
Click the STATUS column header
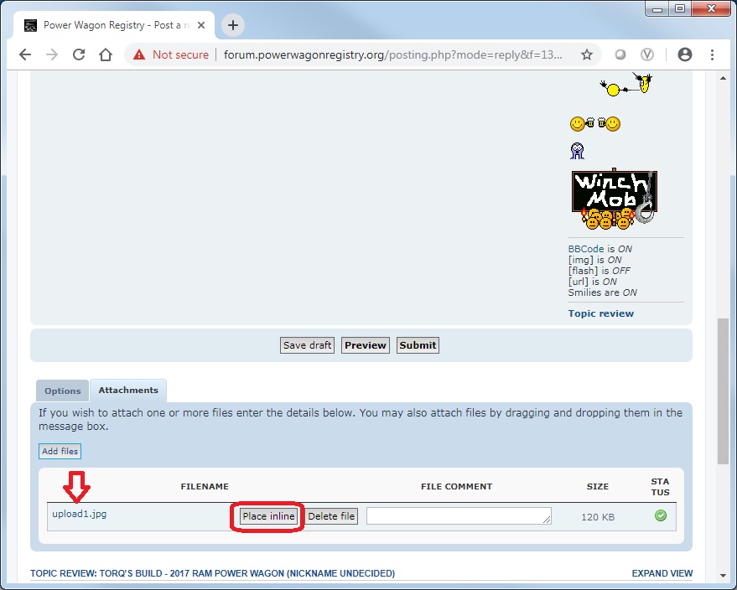click(x=660, y=487)
